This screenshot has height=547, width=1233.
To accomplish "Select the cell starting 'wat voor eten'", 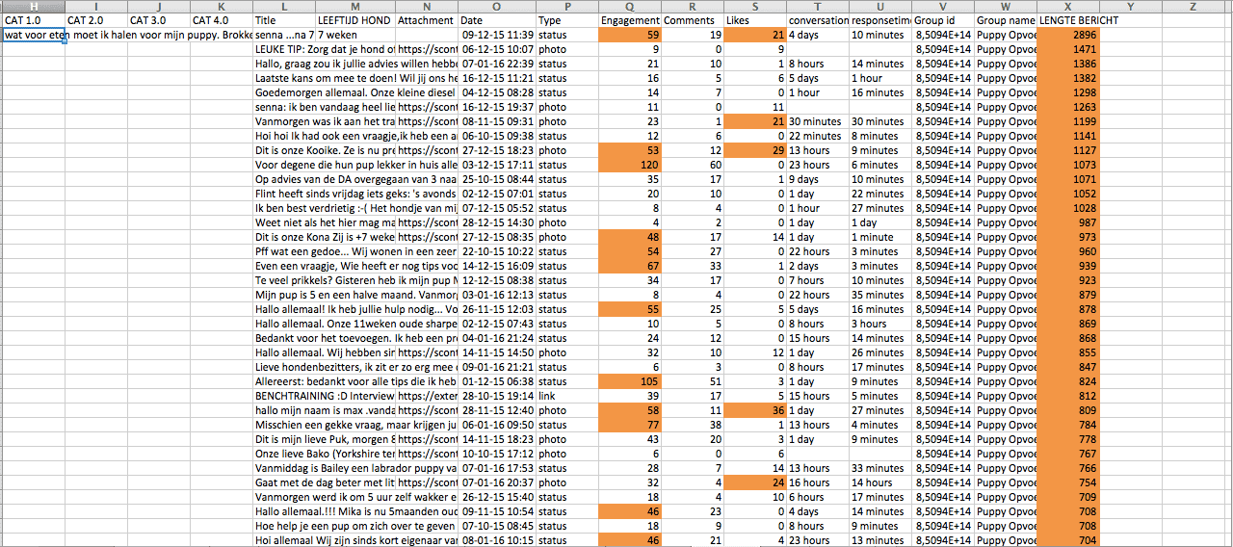I will tap(34, 35).
